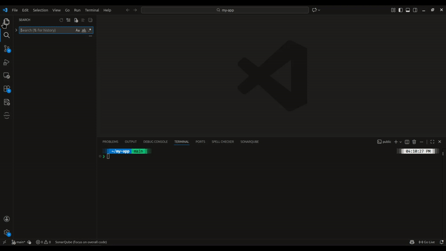Screen dimensions: 446x251
Task: Switch to the Output tab
Action: (x=130, y=142)
